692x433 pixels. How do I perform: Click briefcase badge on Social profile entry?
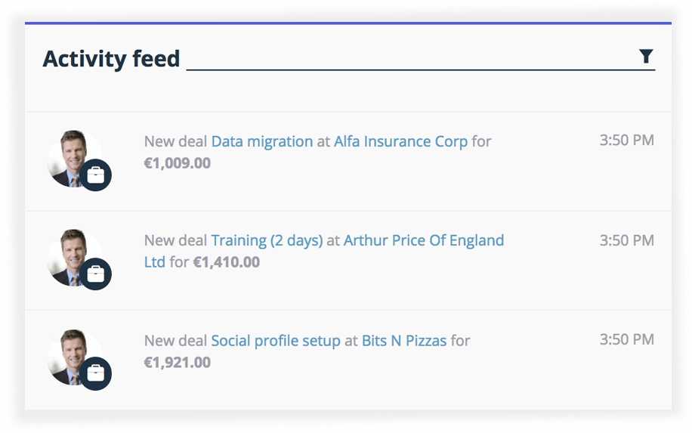pos(96,373)
